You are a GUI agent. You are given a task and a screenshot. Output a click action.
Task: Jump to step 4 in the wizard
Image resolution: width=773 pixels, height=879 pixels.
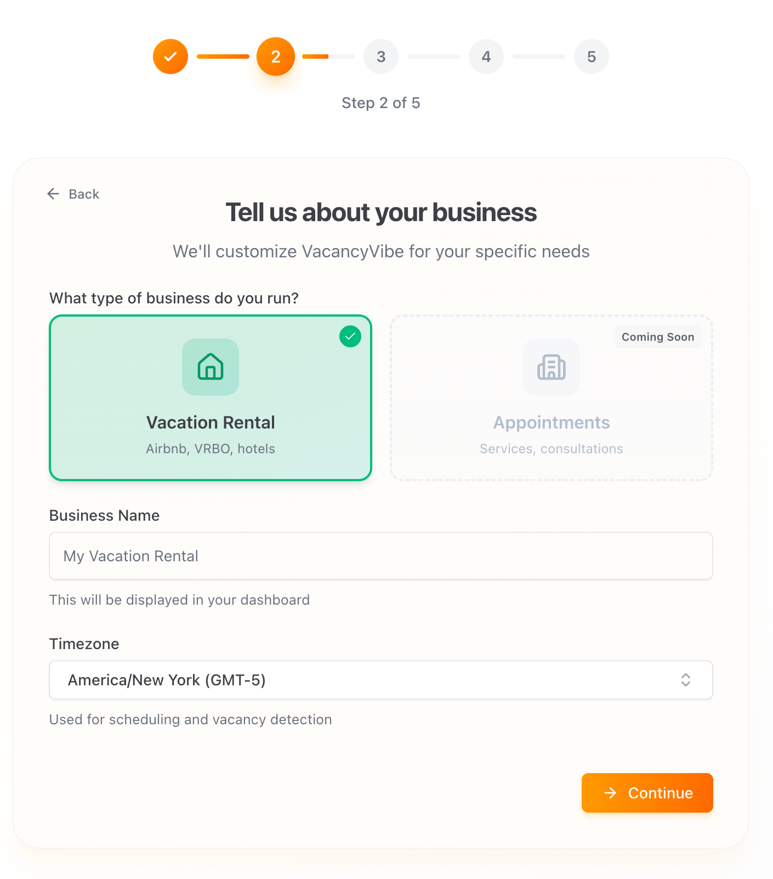(x=486, y=56)
